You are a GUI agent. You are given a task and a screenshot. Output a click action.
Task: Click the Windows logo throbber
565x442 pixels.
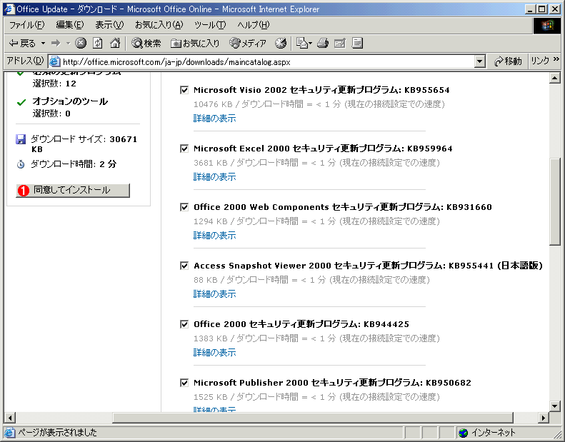pos(546,25)
